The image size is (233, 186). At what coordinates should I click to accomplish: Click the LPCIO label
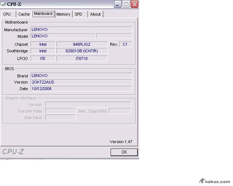point(23,58)
